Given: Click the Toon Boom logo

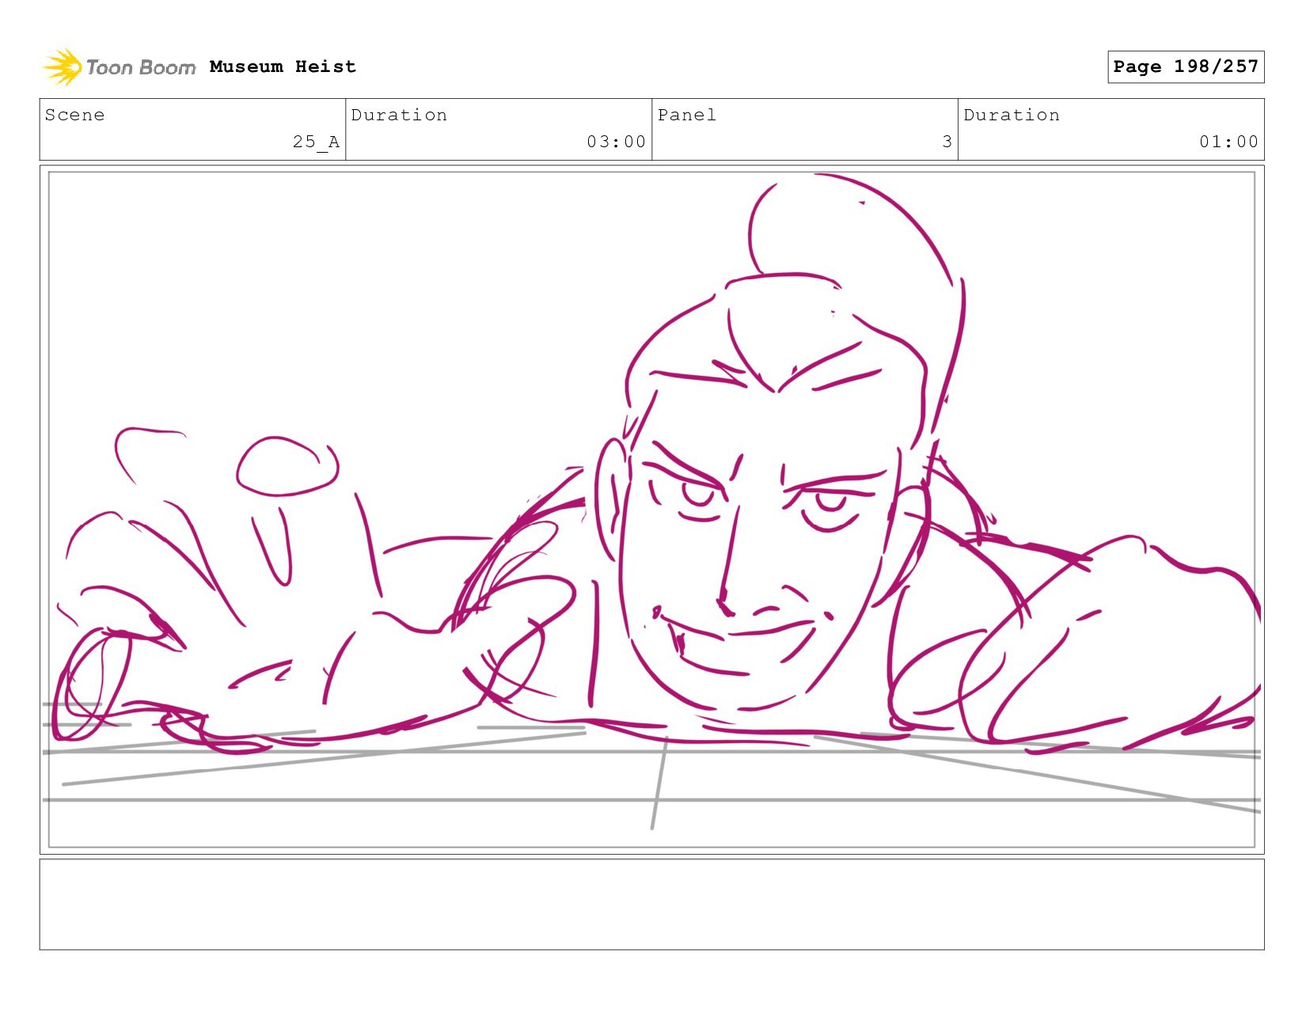Looking at the screenshot, I should tap(119, 66).
